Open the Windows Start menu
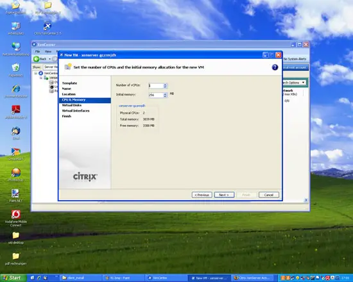Screen dimensions: 353x282 click(13, 278)
